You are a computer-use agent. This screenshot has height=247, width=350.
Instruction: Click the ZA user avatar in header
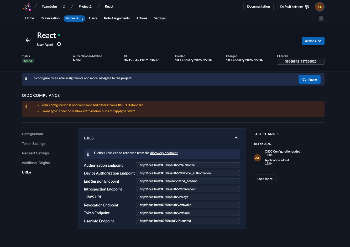[320, 7]
